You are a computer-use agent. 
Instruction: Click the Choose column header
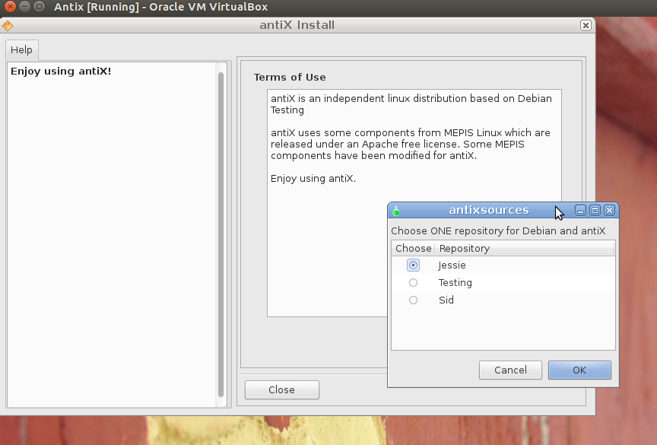413,249
